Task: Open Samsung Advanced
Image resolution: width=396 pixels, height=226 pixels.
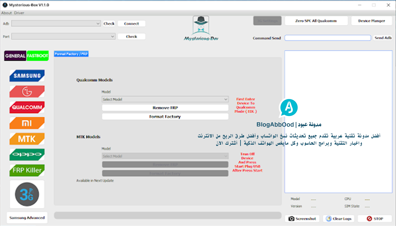Action: point(27,218)
